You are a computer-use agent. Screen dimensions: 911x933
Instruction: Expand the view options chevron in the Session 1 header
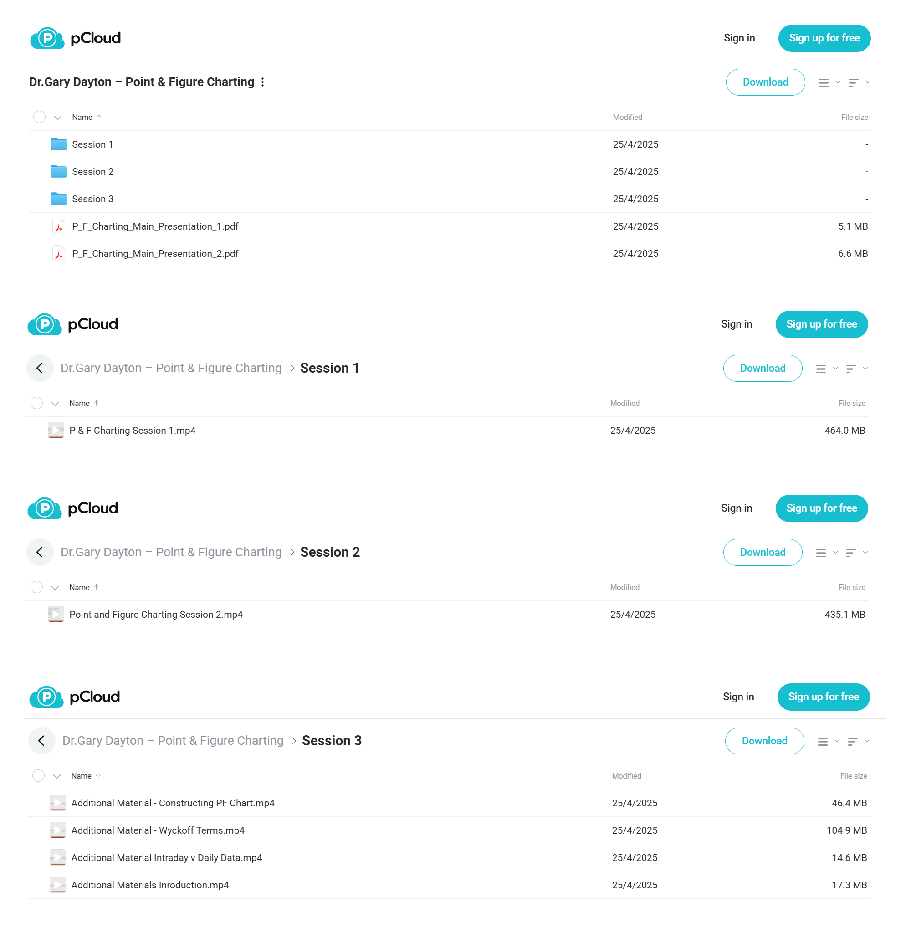click(835, 369)
